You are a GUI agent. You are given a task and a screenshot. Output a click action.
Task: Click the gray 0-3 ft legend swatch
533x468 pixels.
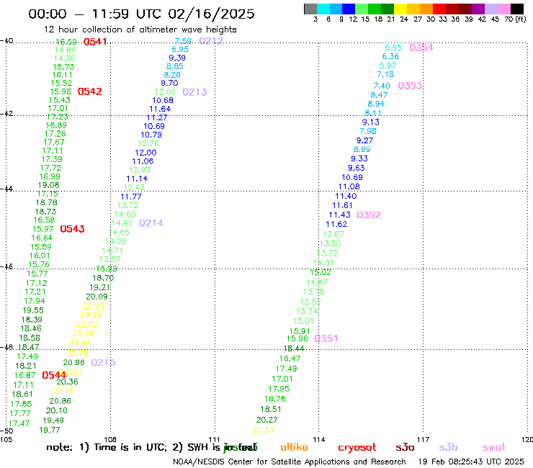(x=310, y=9)
